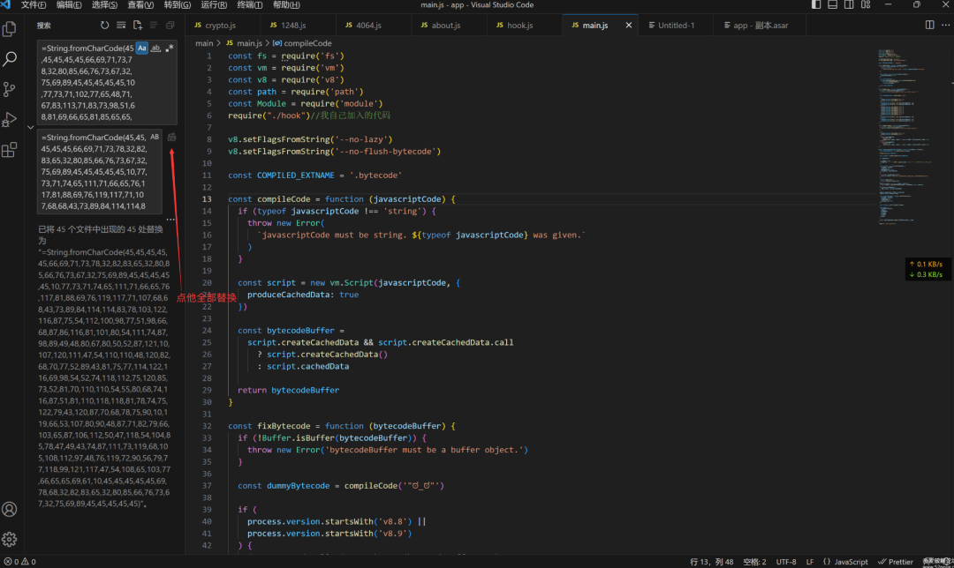Image resolution: width=954 pixels, height=568 pixels.
Task: Open 文件(F) menu
Action: coord(34,5)
